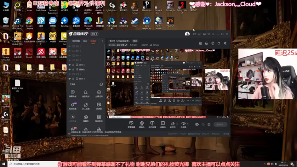Screen dimensions: 297x167
Task: Open Steam desktop shortcut
Action: pos(135,22)
